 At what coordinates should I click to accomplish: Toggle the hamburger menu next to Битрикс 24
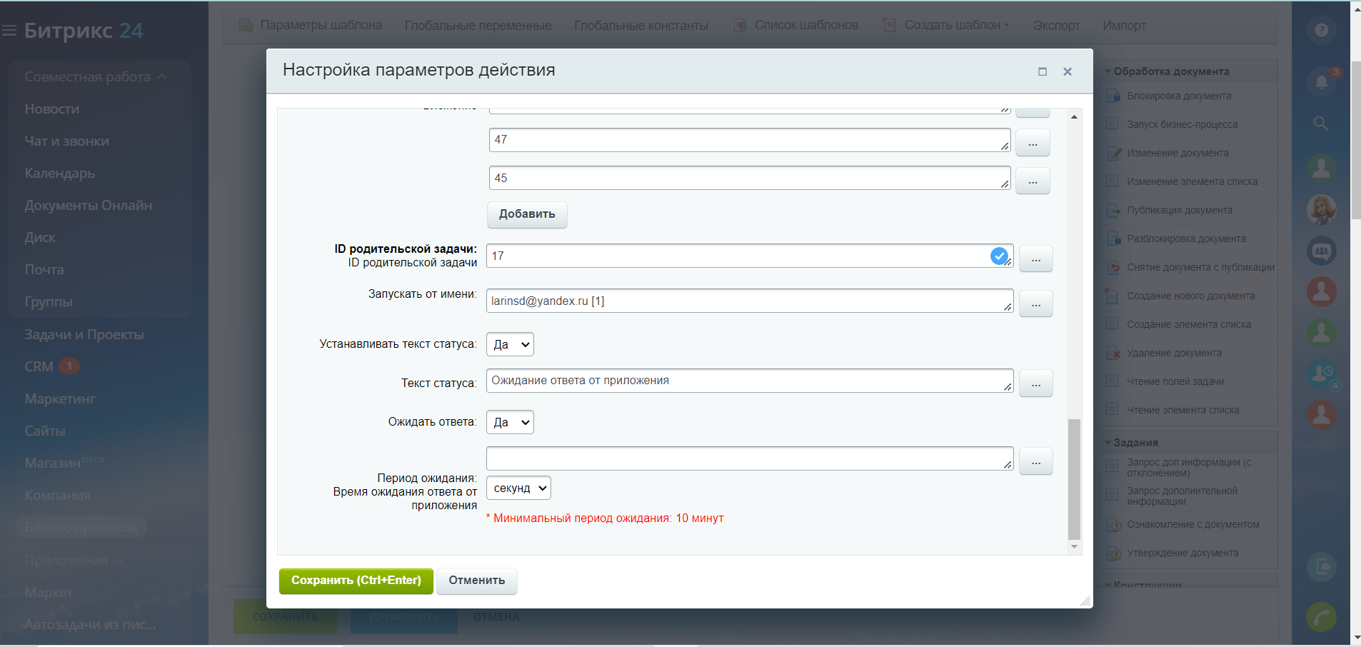pos(9,31)
